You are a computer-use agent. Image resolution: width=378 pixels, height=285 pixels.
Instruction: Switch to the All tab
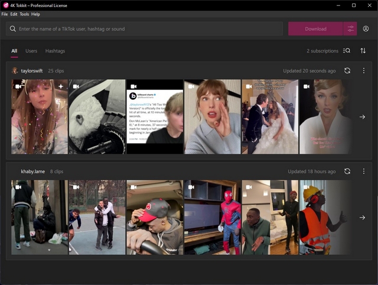pyautogui.click(x=14, y=51)
